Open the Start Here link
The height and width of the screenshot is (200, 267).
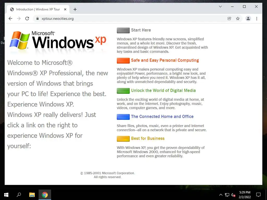pyautogui.click(x=141, y=30)
